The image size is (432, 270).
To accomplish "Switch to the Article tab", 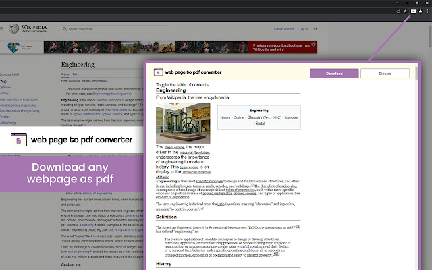I will coord(65,74).
